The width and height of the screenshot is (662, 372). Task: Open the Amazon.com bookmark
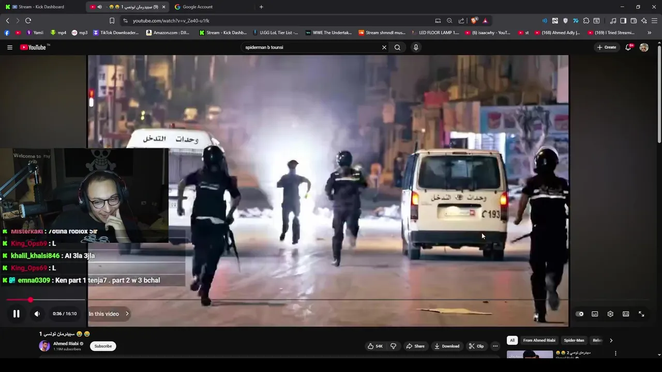(168, 33)
